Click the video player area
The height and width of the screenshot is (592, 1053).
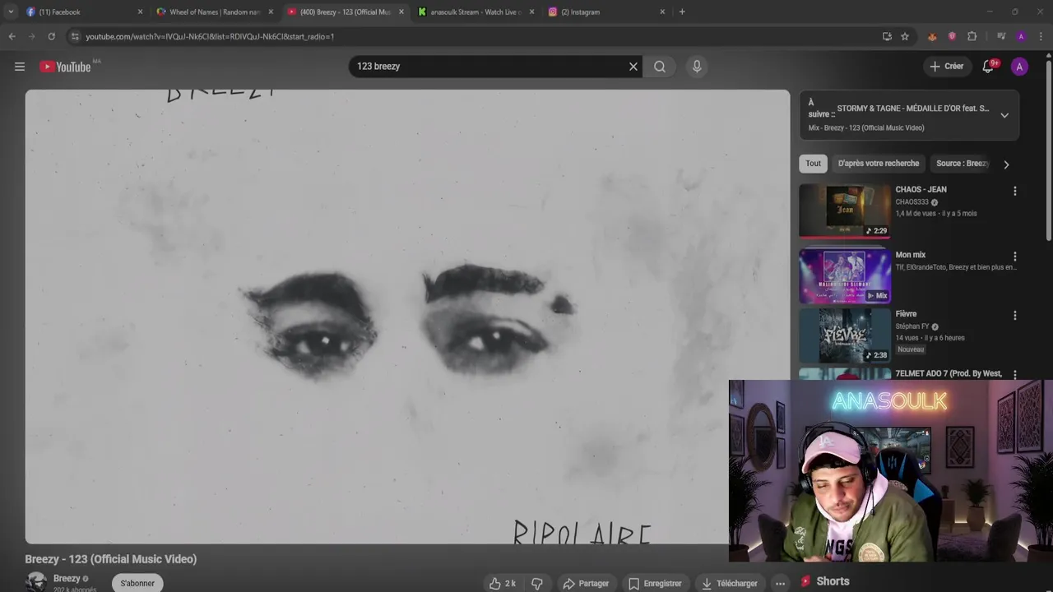(x=407, y=317)
